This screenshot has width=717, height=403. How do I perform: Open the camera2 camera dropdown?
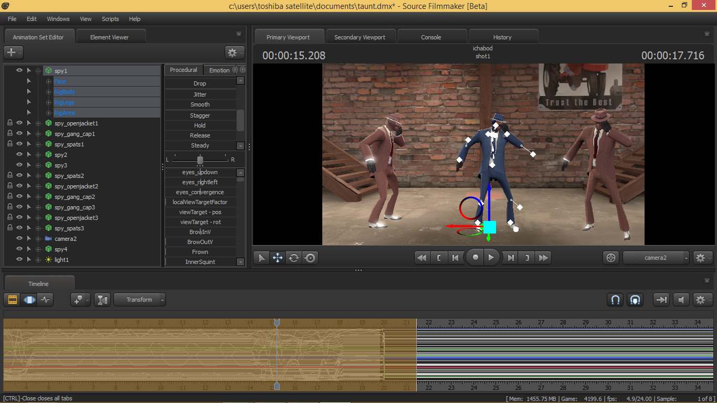point(656,258)
